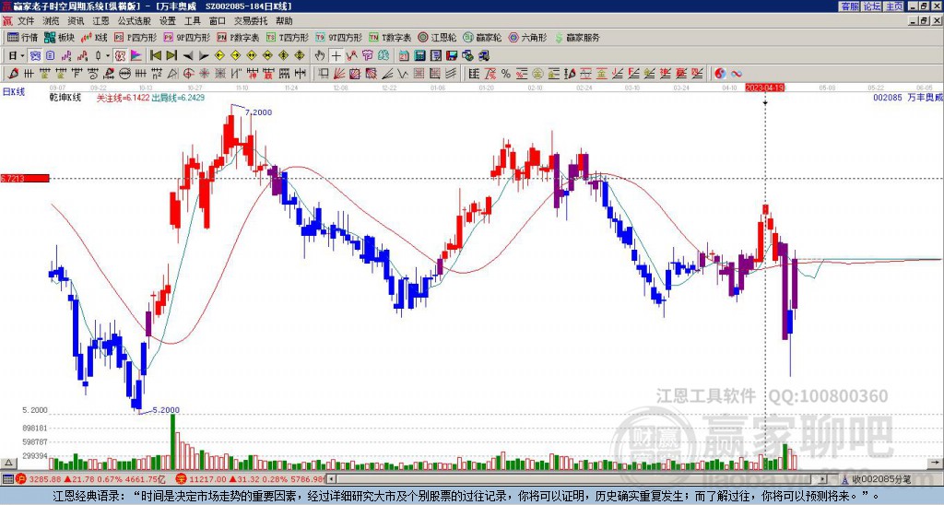Open the 文件 menu
This screenshot has height=505, width=944.
pos(25,21)
